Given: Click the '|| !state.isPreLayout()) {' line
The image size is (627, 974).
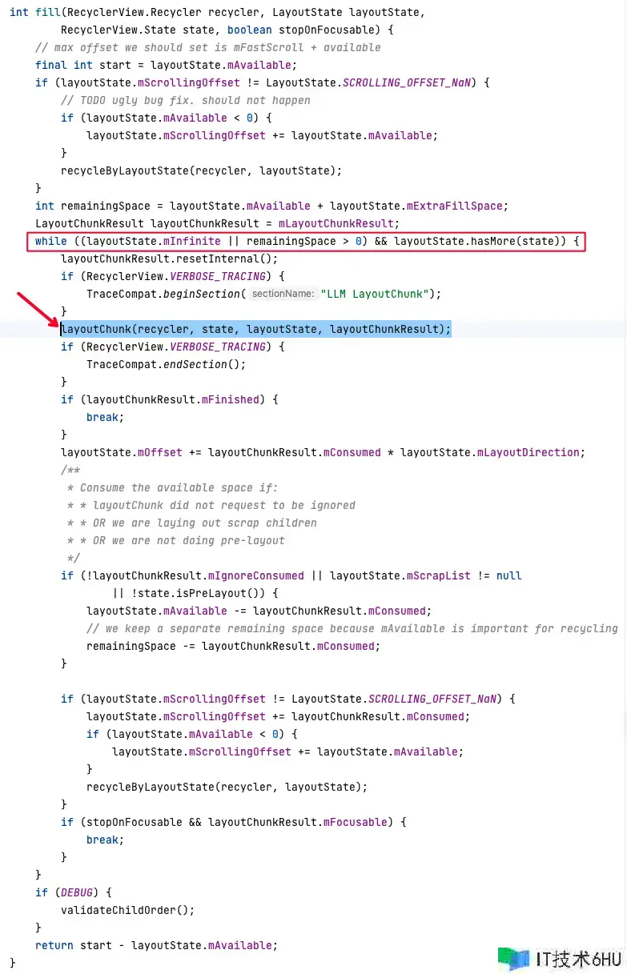Looking at the screenshot, I should tap(195, 593).
